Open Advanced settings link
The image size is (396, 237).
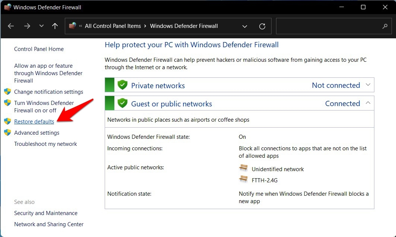click(x=37, y=133)
